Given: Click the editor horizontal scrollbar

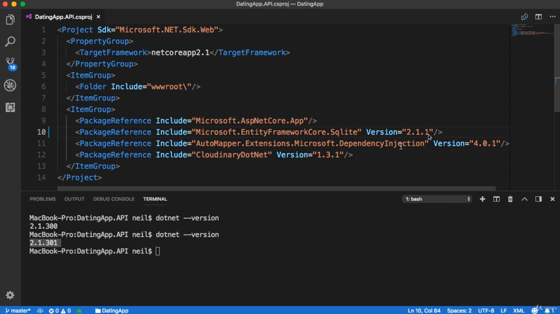Looking at the screenshot, I should point(277,189).
